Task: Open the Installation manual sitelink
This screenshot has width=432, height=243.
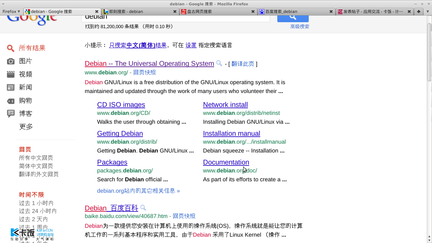Action: pyautogui.click(x=231, y=134)
